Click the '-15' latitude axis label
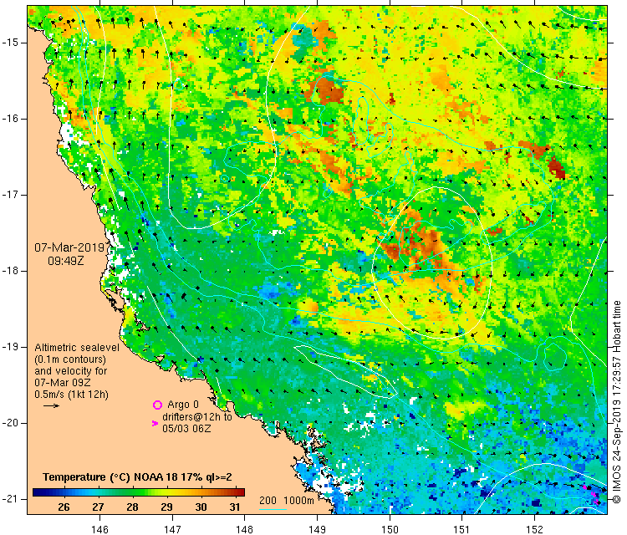Viewport: 627px width, 535px height. (x=9, y=43)
